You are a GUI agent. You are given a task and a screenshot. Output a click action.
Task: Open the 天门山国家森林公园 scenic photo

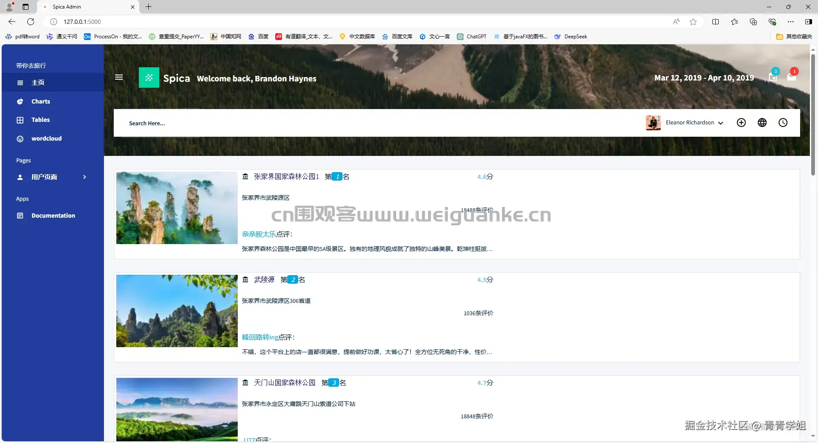click(177, 409)
